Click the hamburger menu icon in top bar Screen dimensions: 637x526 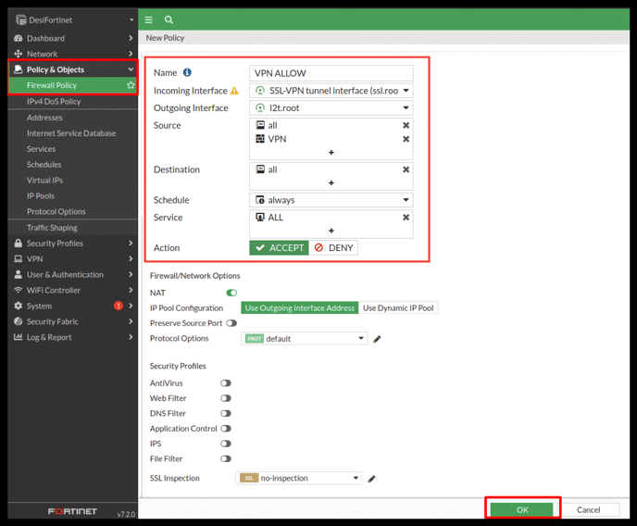[x=149, y=19]
